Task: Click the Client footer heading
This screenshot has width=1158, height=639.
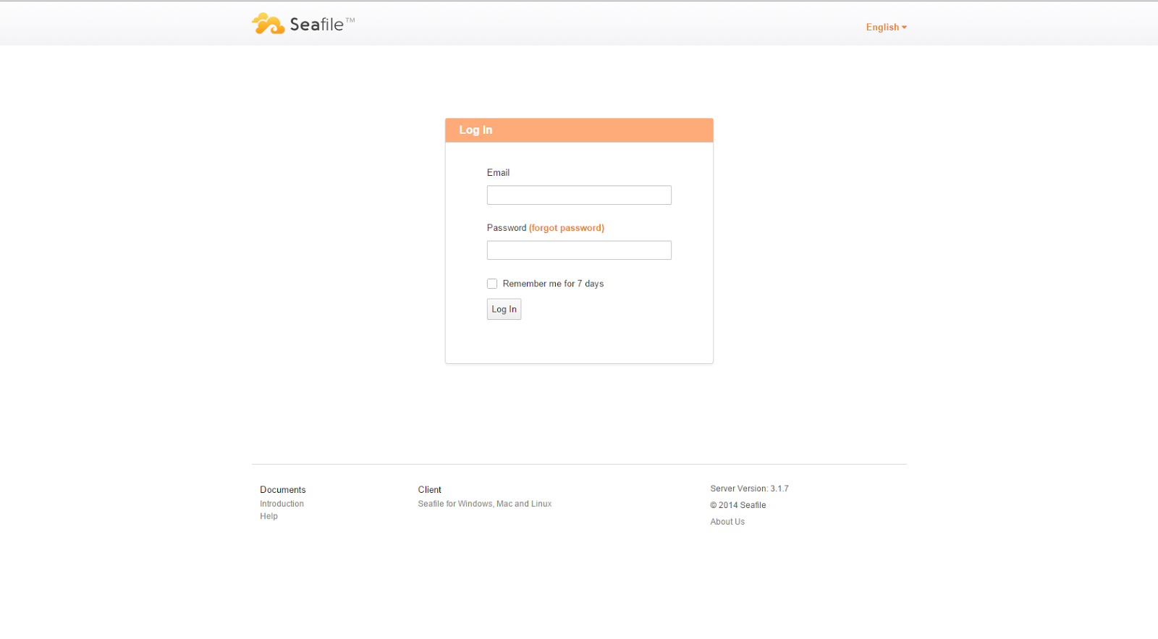Action: (x=429, y=490)
